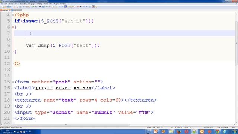Screen dimensions: 238x134
Task: Click the volume icon in system tray
Action: [x=15, y=131]
